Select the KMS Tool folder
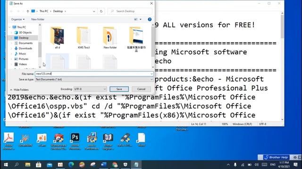Image resolution: width=302 pixels, height=169 pixels. click(x=84, y=38)
